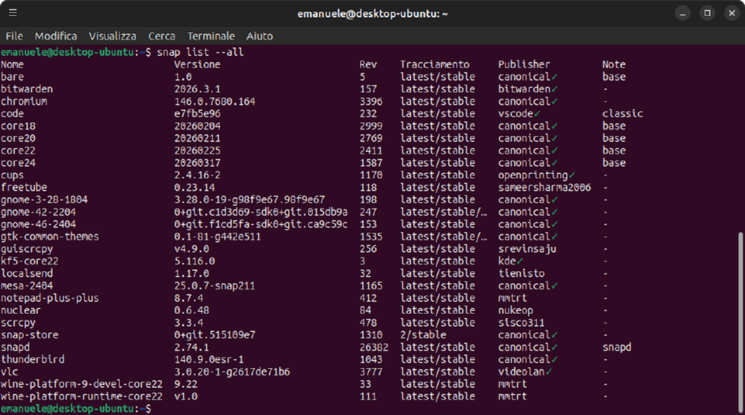Click code version 'e7fb5e96'
Screen dimensions: 745x415
(197, 114)
